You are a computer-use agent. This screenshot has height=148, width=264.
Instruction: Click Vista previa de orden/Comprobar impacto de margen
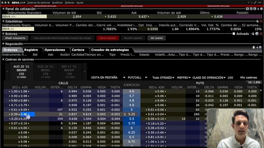(x=62, y=38)
